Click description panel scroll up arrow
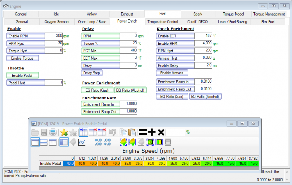The image size is (292, 185). click(287, 172)
